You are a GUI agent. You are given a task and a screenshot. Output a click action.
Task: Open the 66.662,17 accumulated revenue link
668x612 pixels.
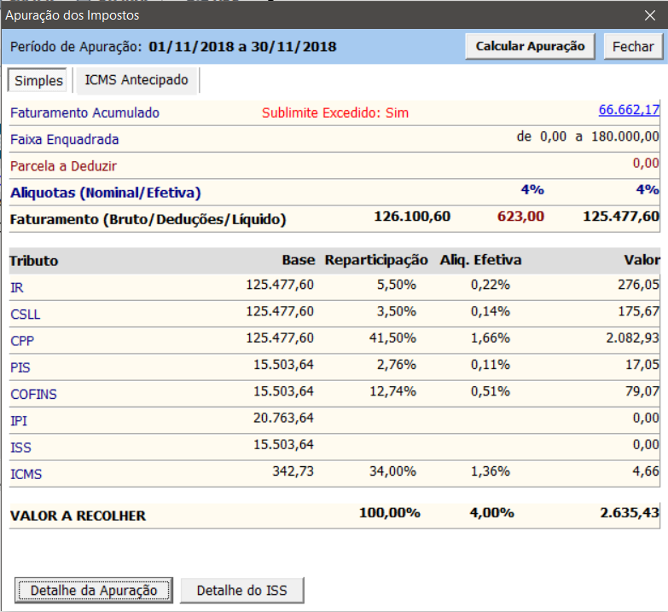629,110
